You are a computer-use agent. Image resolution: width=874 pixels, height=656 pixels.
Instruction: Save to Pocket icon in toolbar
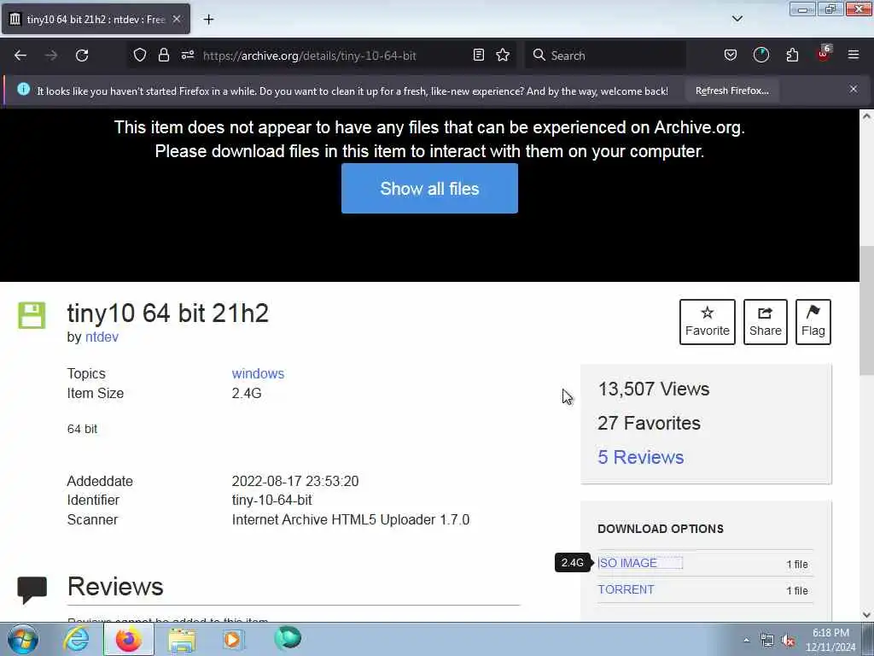click(x=731, y=56)
